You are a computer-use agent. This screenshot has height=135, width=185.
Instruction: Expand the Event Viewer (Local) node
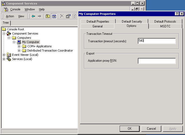pyautogui.click(x=4, y=55)
